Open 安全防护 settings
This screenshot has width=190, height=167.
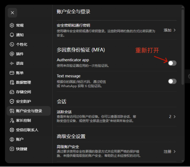click(29, 101)
